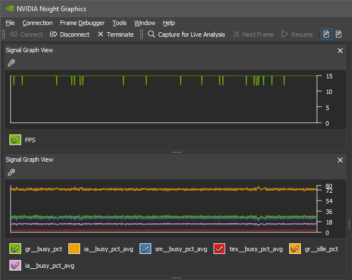Viewport: 352px width, 280px height.
Task: Toggle the FPS signal checkbox
Action: 15,140
